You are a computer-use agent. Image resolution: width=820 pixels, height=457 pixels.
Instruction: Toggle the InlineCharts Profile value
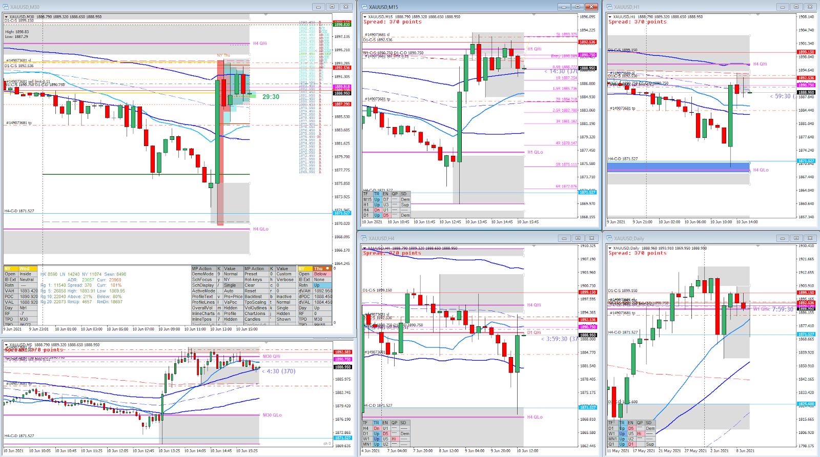(232, 314)
